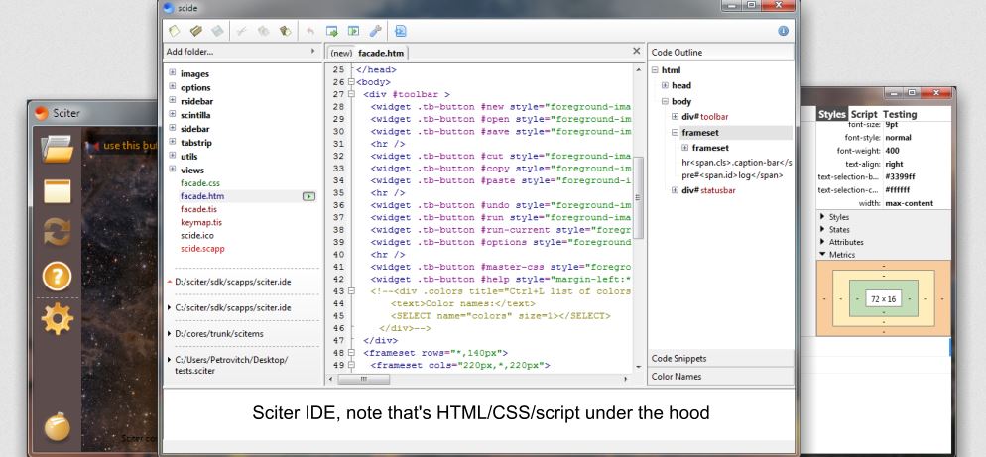Click the Run-current toolbar icon
The width and height of the screenshot is (986, 457).
[353, 30]
